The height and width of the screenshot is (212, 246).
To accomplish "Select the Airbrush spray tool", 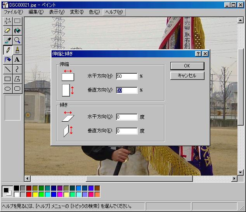I will click(x=8, y=60).
